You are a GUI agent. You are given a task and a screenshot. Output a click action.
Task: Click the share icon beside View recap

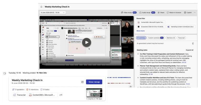[x=82, y=82]
